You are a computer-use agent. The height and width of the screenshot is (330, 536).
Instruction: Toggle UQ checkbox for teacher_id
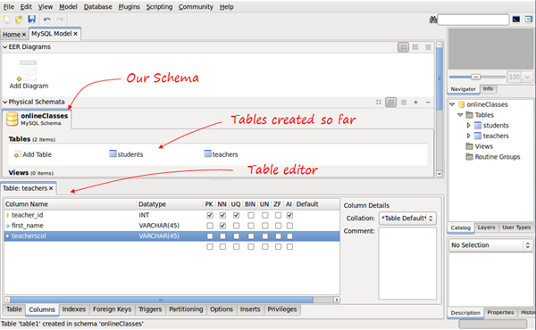coord(236,215)
